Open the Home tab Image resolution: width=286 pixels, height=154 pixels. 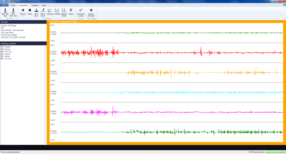(13, 5)
